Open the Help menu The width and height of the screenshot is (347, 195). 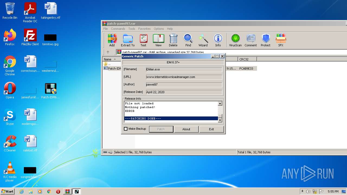tap(170, 29)
